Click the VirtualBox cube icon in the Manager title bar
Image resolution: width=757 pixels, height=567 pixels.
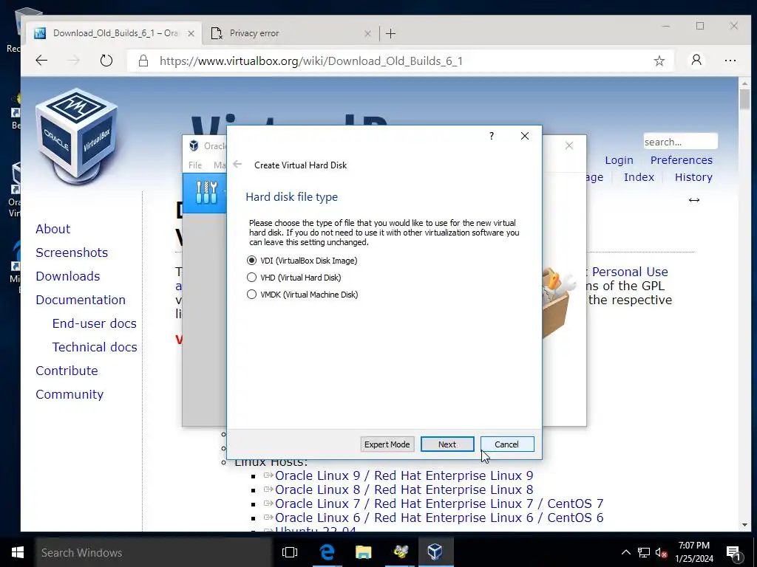tap(194, 145)
